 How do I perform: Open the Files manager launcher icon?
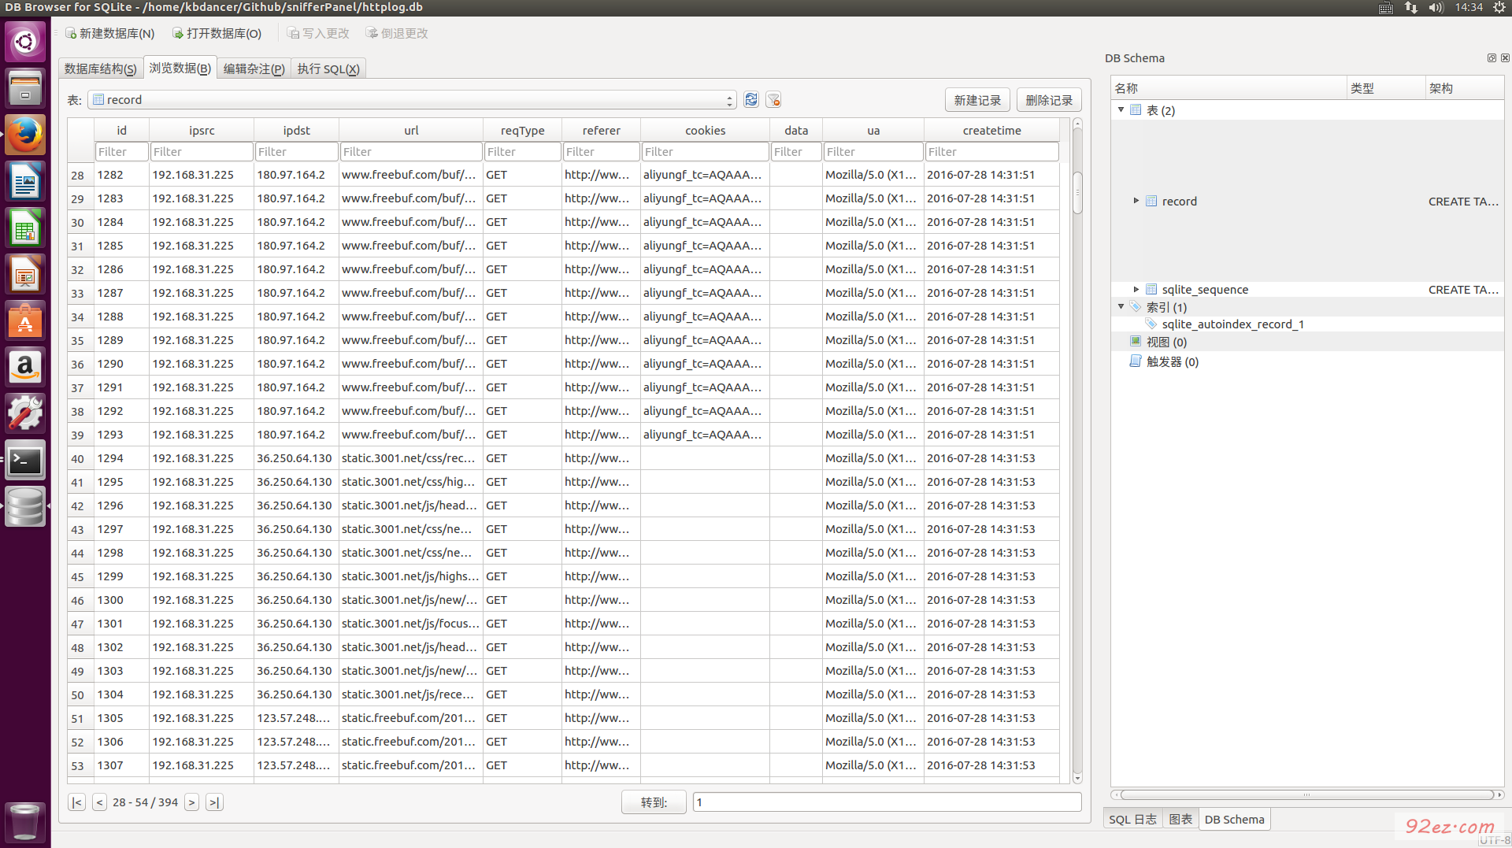(x=25, y=87)
